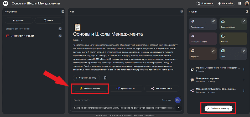This screenshot has width=250, height=117.
Task: Click the Введите текст input field
Action: 117,100
